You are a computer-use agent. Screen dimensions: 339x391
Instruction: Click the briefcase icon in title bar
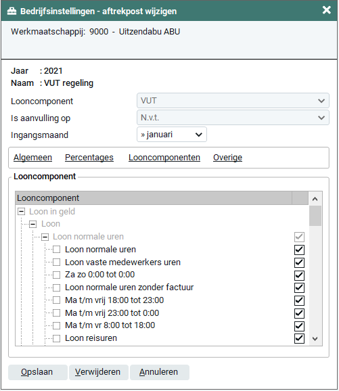coord(12,11)
